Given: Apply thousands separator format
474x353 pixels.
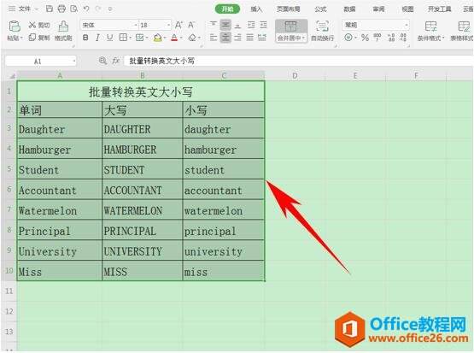Looking at the screenshot, I should point(377,38).
